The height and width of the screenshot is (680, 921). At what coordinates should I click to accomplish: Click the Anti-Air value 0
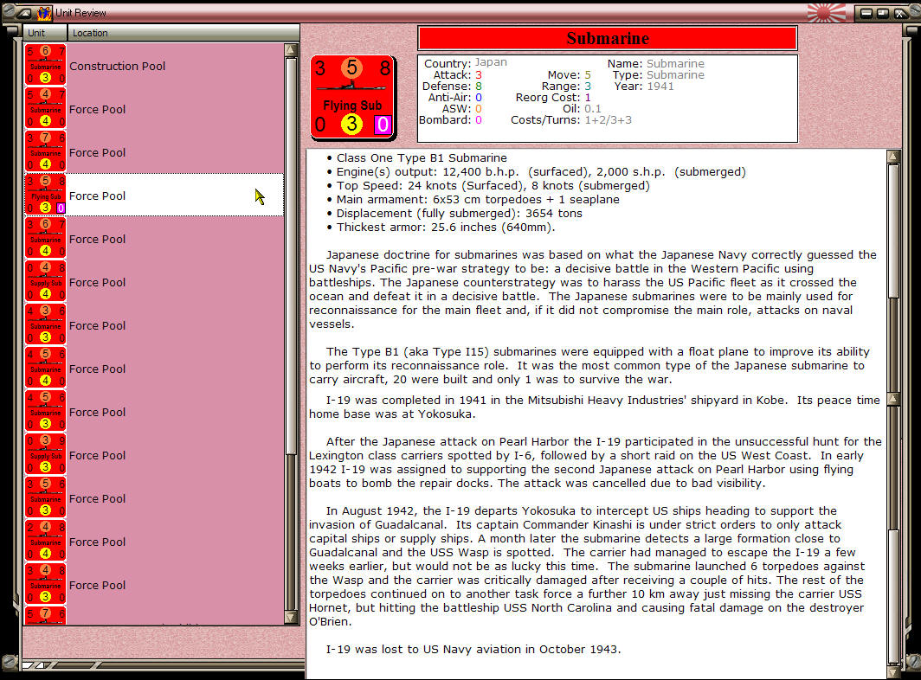point(478,98)
